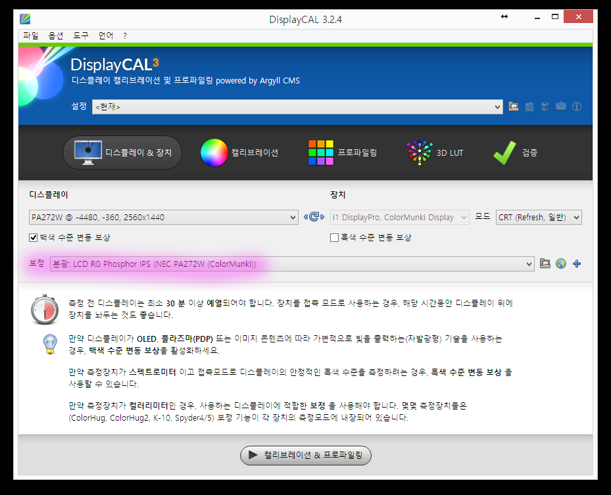Switch to the 3D LUT tab
Image resolution: width=611 pixels, height=495 pixels.
point(436,153)
